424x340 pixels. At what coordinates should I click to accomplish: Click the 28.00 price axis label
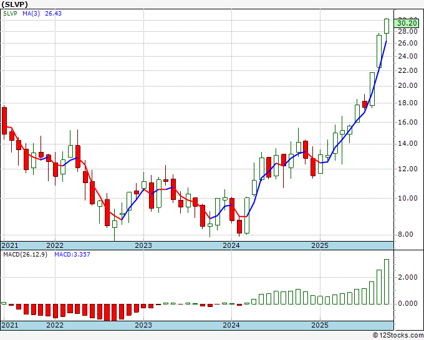point(408,31)
